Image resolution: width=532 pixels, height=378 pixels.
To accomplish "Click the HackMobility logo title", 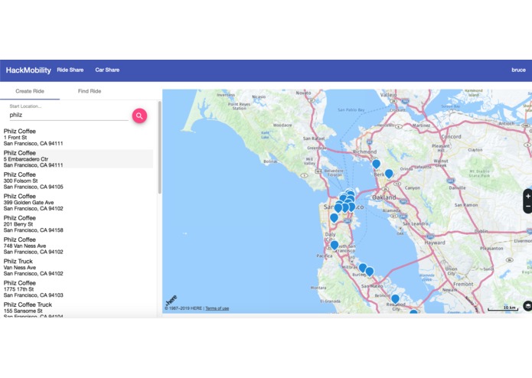I will click(x=28, y=70).
